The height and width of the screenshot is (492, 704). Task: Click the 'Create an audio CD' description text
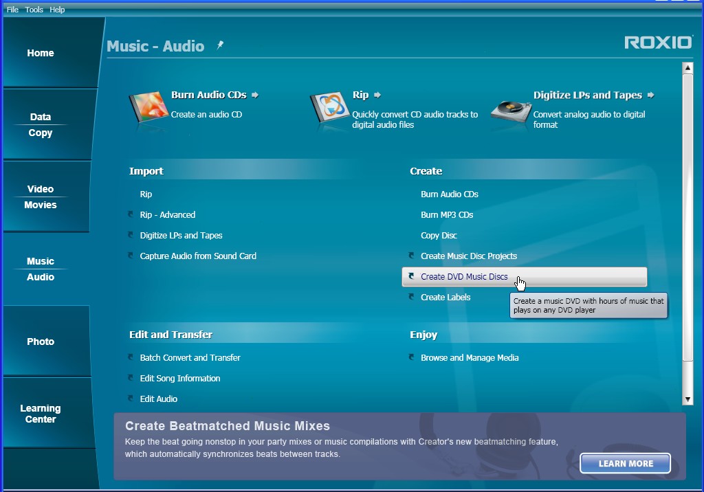pyautogui.click(x=206, y=115)
